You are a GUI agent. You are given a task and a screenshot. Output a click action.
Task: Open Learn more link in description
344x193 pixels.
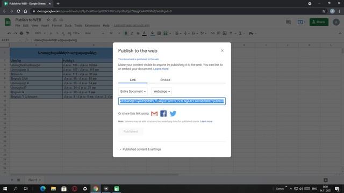pos(161,69)
